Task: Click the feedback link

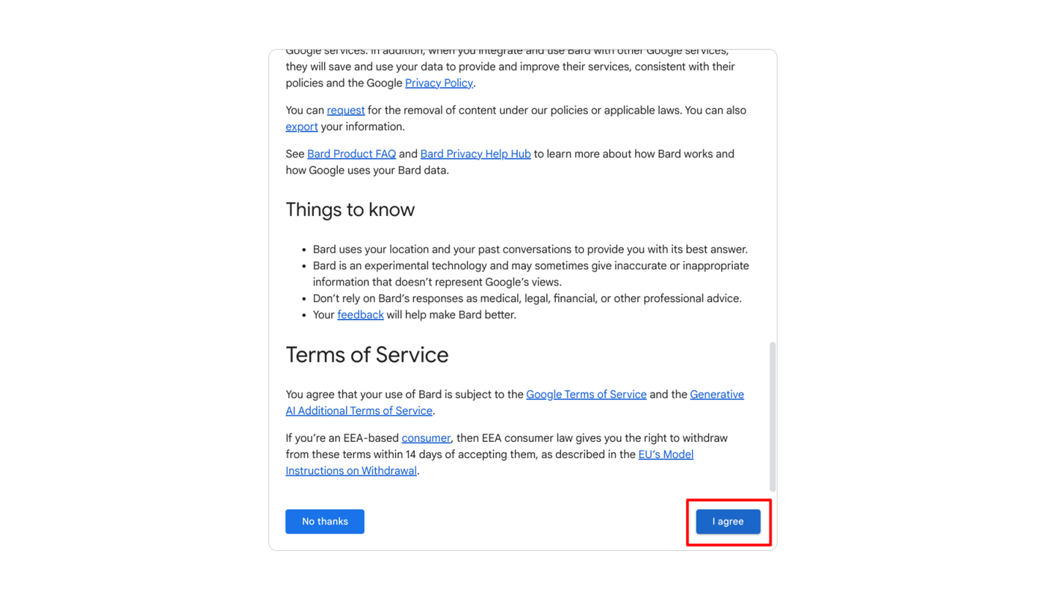Action: (x=360, y=315)
